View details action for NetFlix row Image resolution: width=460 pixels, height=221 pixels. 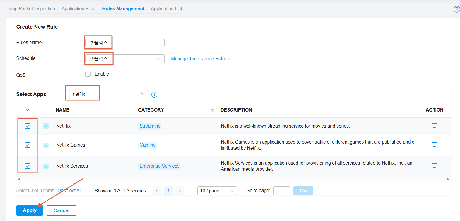pyautogui.click(x=435, y=126)
